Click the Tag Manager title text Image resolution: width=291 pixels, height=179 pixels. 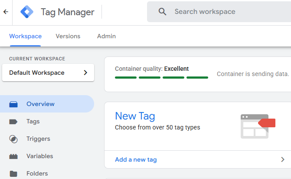pos(68,12)
